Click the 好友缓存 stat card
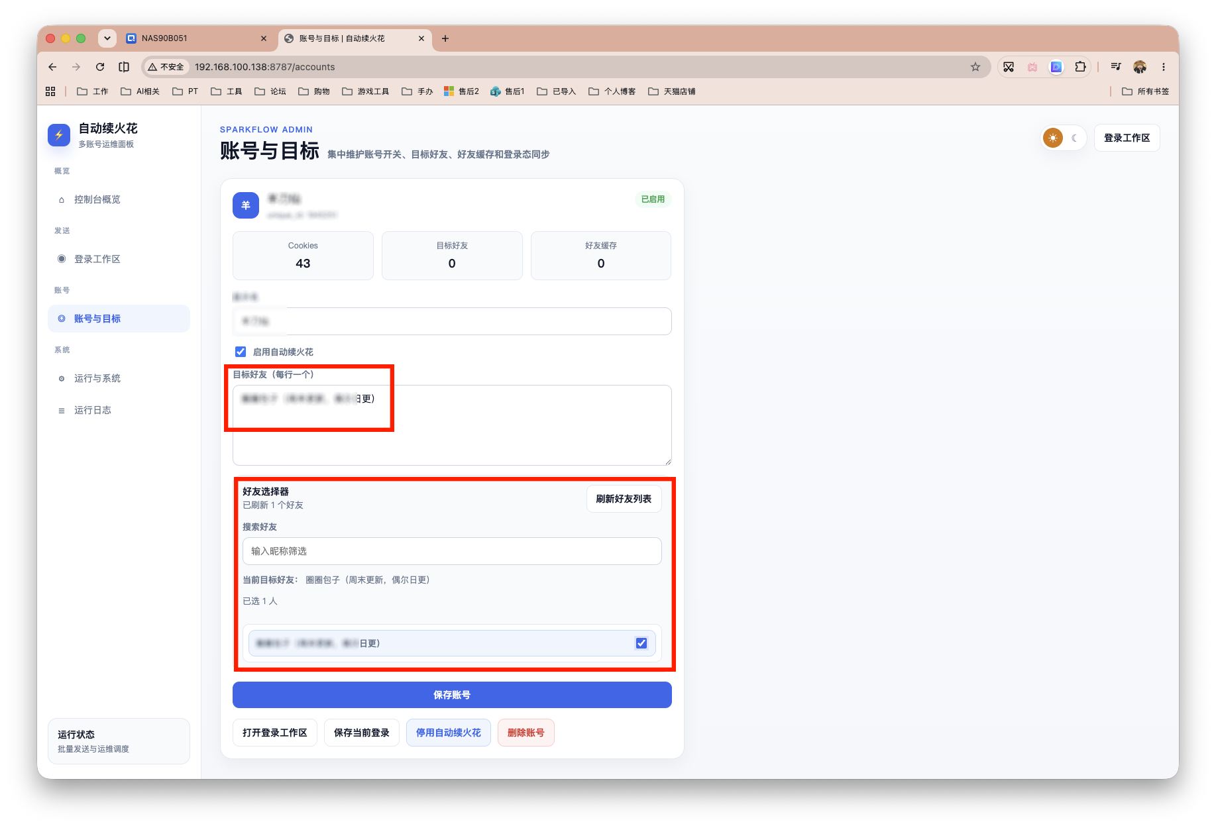The width and height of the screenshot is (1216, 828). [601, 256]
